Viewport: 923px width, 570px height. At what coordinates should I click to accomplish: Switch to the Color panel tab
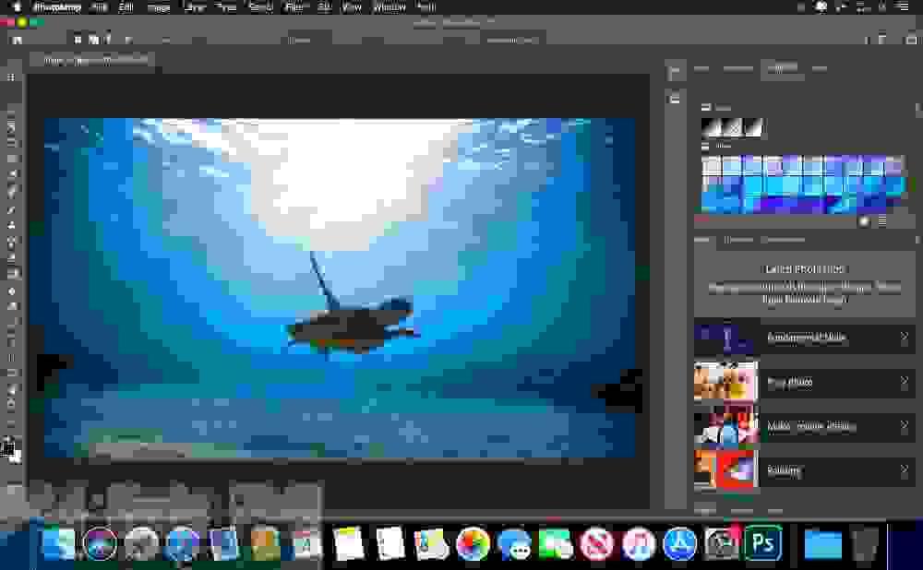click(x=701, y=69)
